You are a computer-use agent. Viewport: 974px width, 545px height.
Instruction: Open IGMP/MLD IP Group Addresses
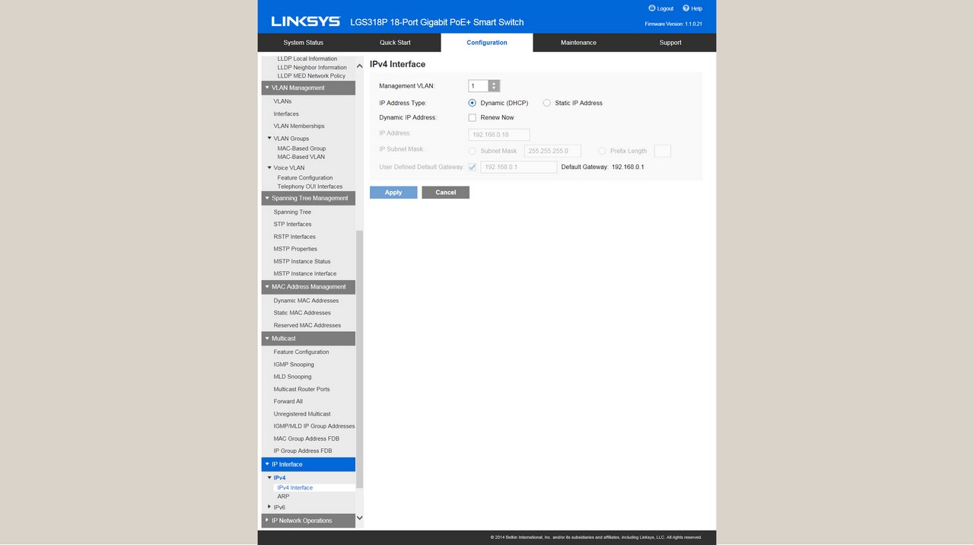(x=314, y=426)
